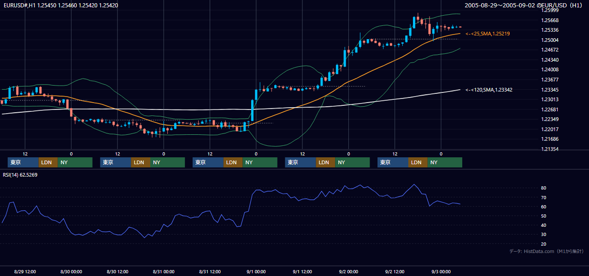Select price axis value 1.24672
Image resolution: width=589 pixels, height=276 pixels.
tap(550, 50)
